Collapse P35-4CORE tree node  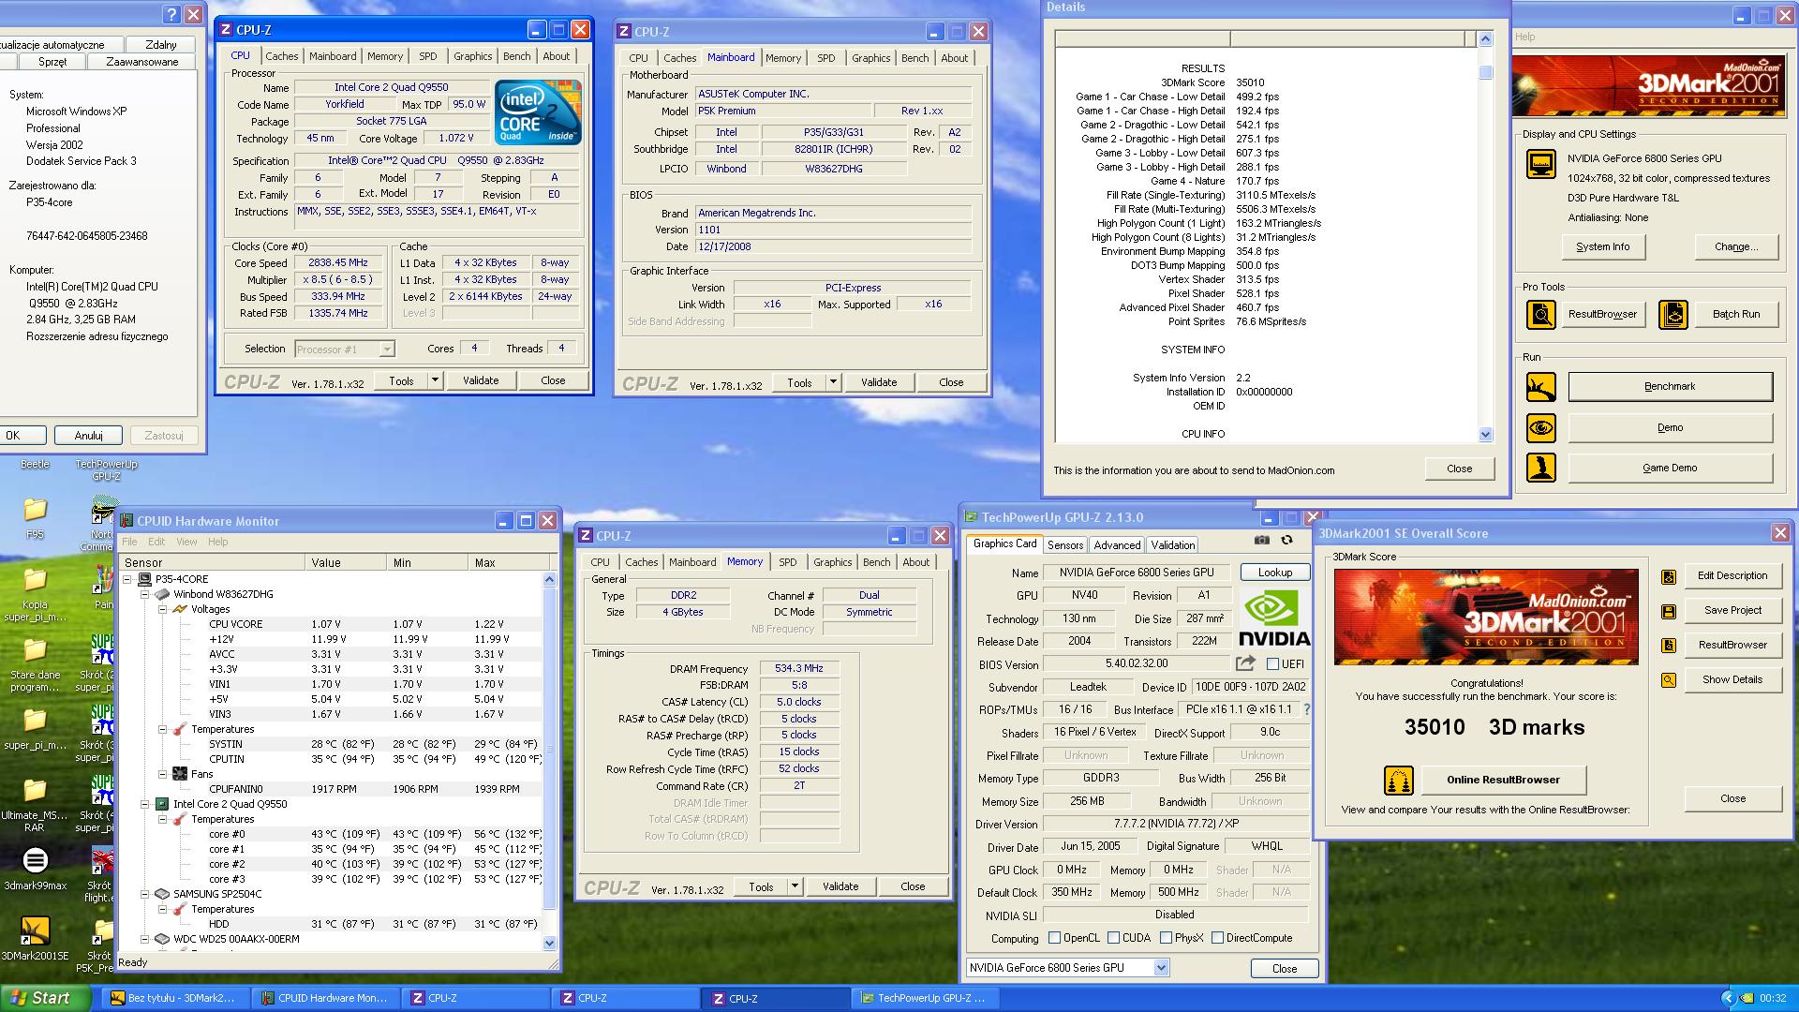[x=128, y=579]
